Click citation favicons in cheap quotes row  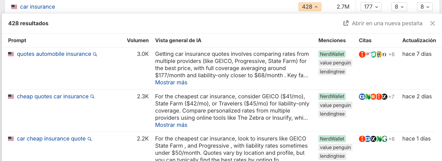tap(373, 97)
